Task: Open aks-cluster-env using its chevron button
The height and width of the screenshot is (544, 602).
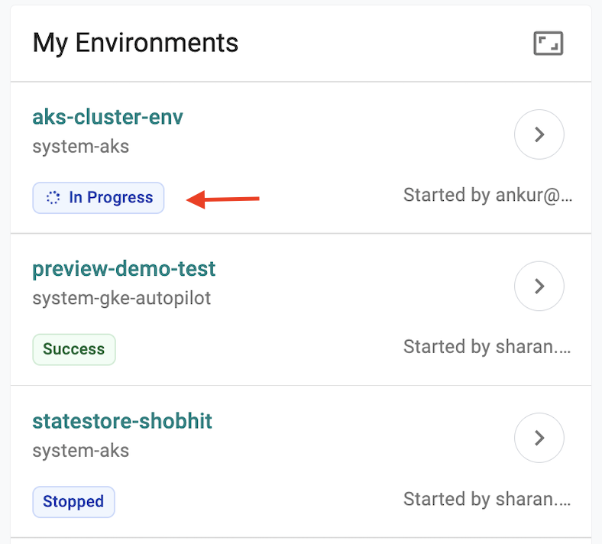Action: [539, 135]
